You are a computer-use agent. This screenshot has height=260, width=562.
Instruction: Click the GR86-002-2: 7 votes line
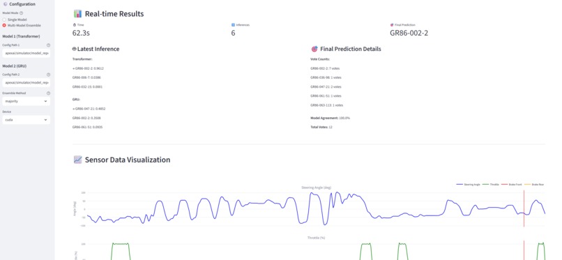coord(325,68)
